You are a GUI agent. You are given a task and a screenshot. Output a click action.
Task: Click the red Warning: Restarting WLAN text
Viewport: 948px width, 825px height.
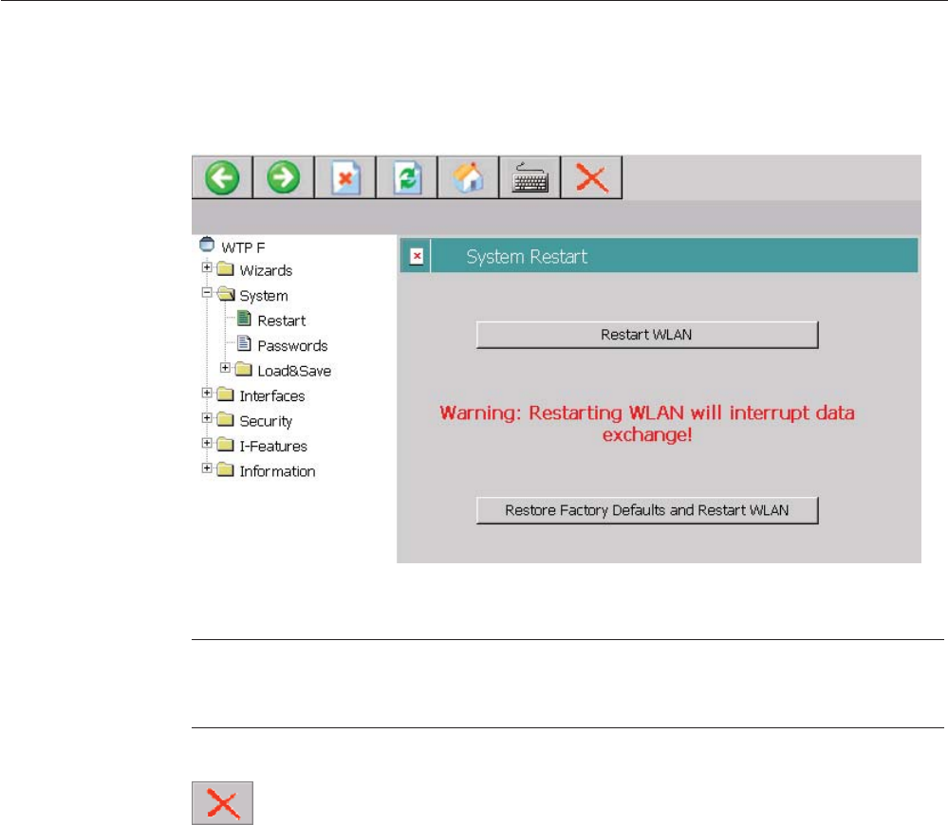pos(647,424)
